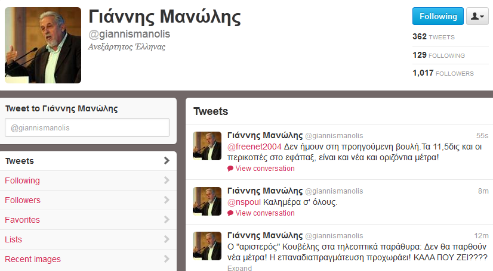View conversation for the @freenet2004 reply
The width and height of the screenshot is (493, 271).
[x=265, y=169]
